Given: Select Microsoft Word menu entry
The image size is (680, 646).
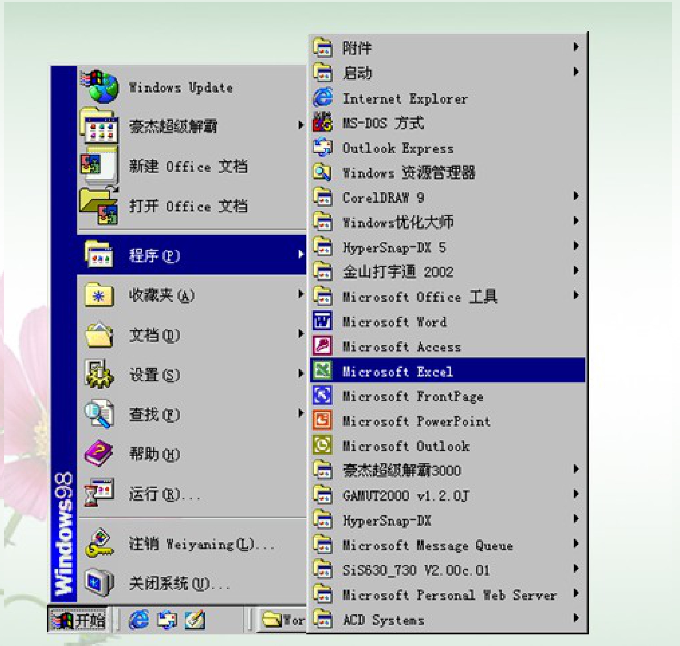Looking at the screenshot, I should click(447, 321).
